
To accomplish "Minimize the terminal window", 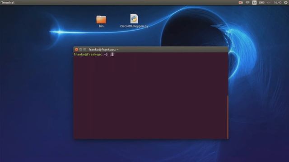I will (80, 49).
